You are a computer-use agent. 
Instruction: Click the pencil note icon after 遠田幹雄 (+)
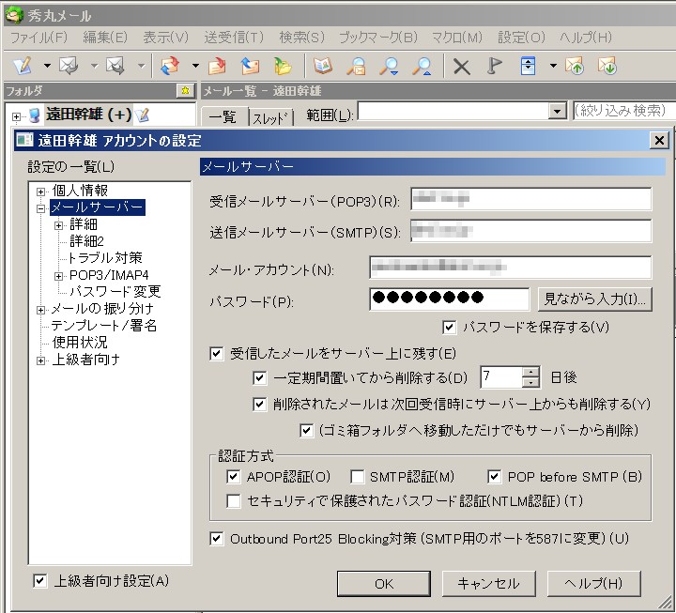(142, 115)
